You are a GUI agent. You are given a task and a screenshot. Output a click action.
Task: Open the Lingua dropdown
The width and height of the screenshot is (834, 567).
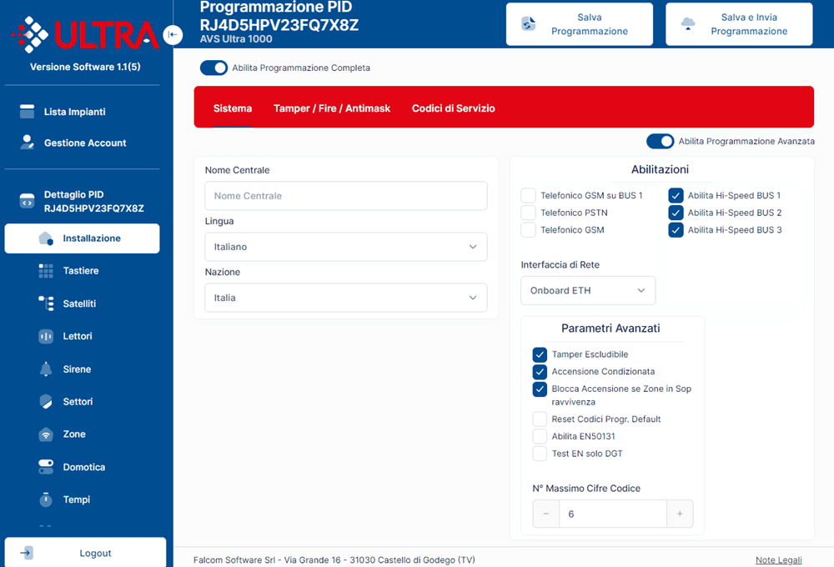click(x=345, y=247)
